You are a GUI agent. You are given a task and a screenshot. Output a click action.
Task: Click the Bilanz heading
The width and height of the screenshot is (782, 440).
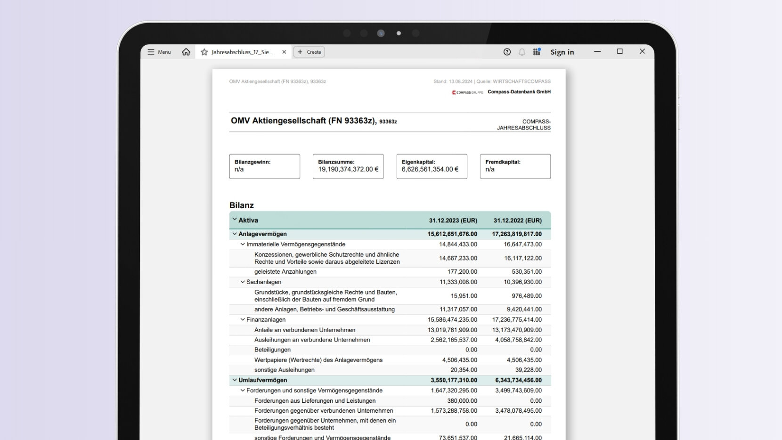242,205
